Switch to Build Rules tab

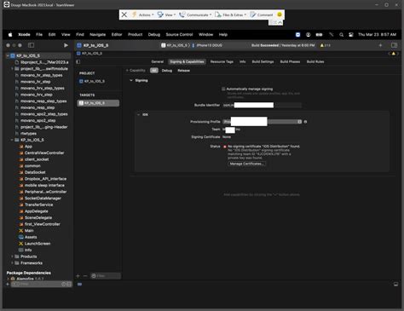coord(315,61)
